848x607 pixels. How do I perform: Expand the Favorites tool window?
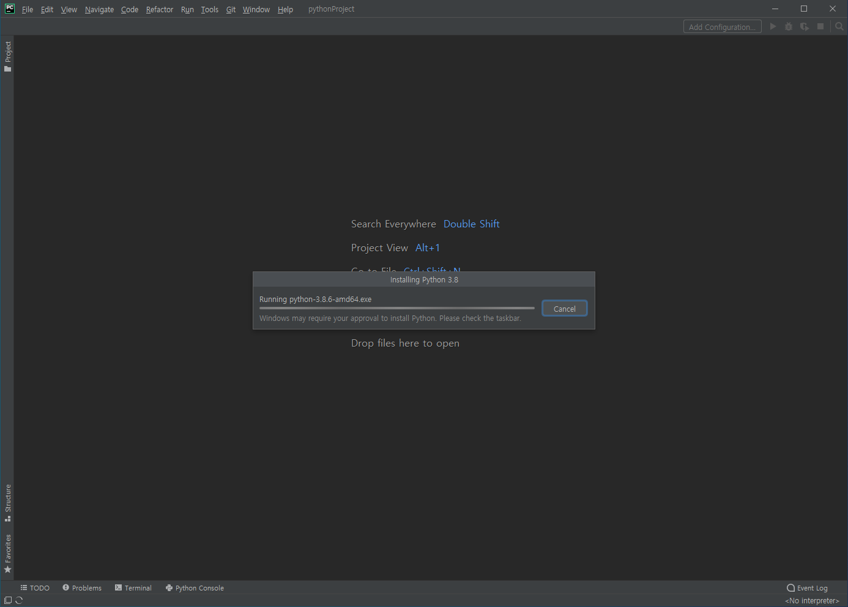click(x=8, y=554)
